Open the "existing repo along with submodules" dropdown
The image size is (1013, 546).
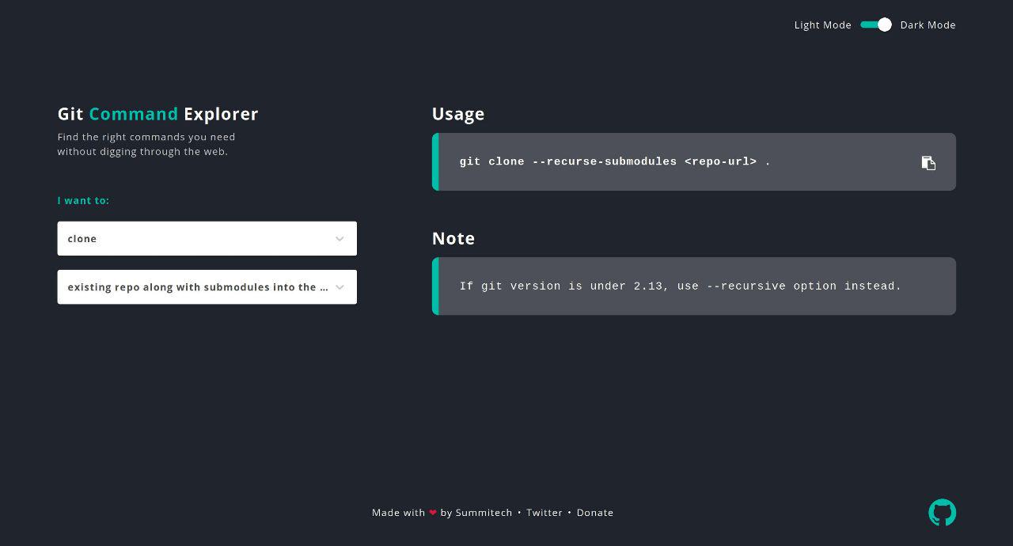tap(207, 287)
